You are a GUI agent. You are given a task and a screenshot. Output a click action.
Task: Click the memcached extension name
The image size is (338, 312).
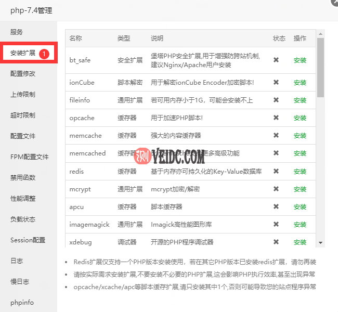click(x=87, y=153)
